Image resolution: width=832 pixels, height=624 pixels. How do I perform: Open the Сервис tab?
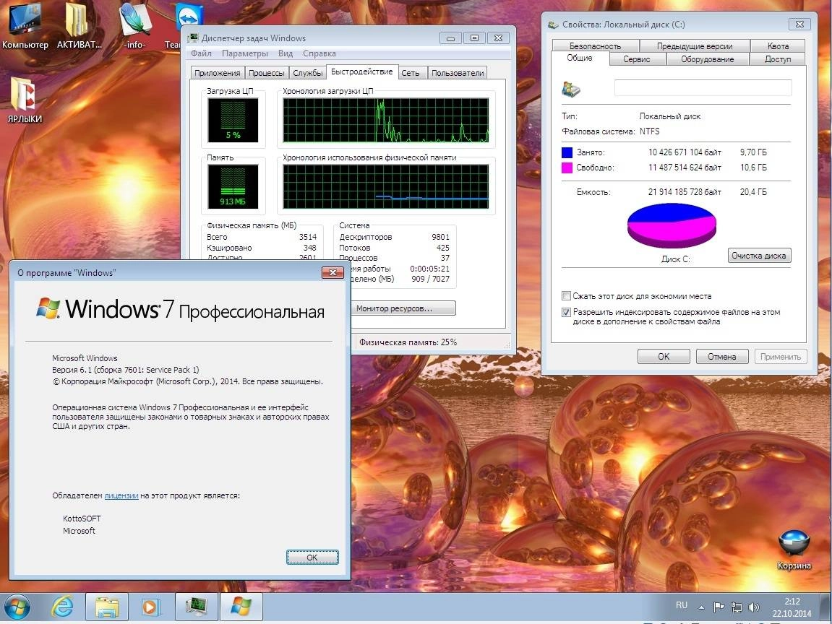tap(637, 58)
